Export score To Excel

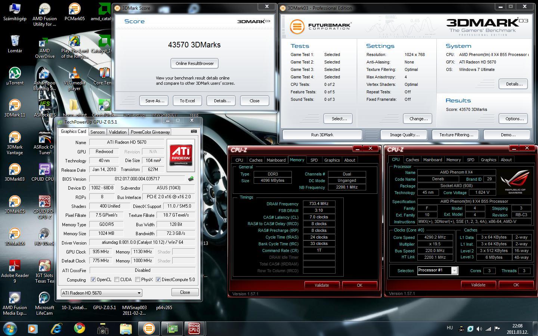[187, 101]
